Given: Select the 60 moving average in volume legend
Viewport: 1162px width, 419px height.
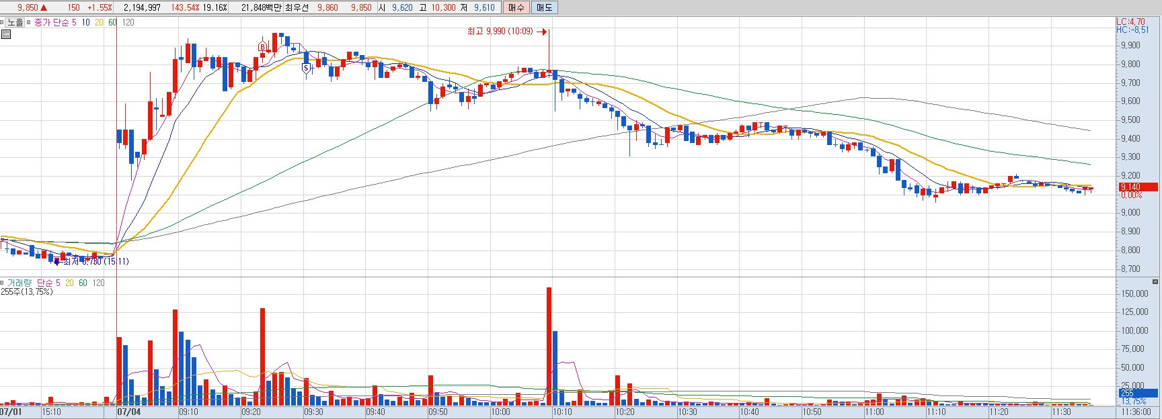Looking at the screenshot, I should [83, 283].
